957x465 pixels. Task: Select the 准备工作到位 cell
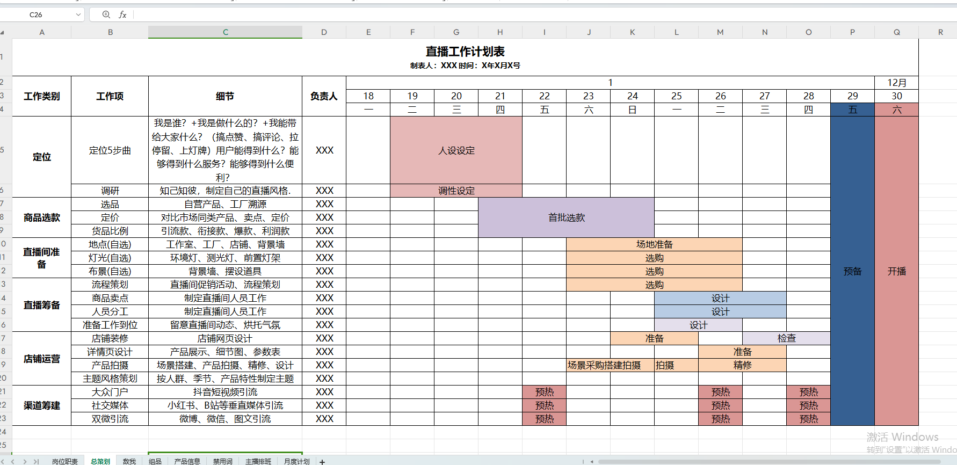[x=110, y=325]
